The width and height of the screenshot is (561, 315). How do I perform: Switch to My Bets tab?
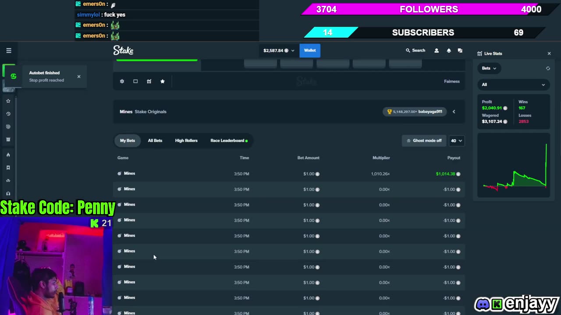128,140
